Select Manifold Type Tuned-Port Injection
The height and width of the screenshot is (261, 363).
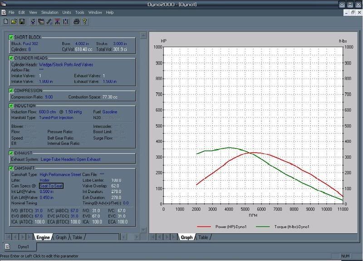pyautogui.click(x=56, y=118)
